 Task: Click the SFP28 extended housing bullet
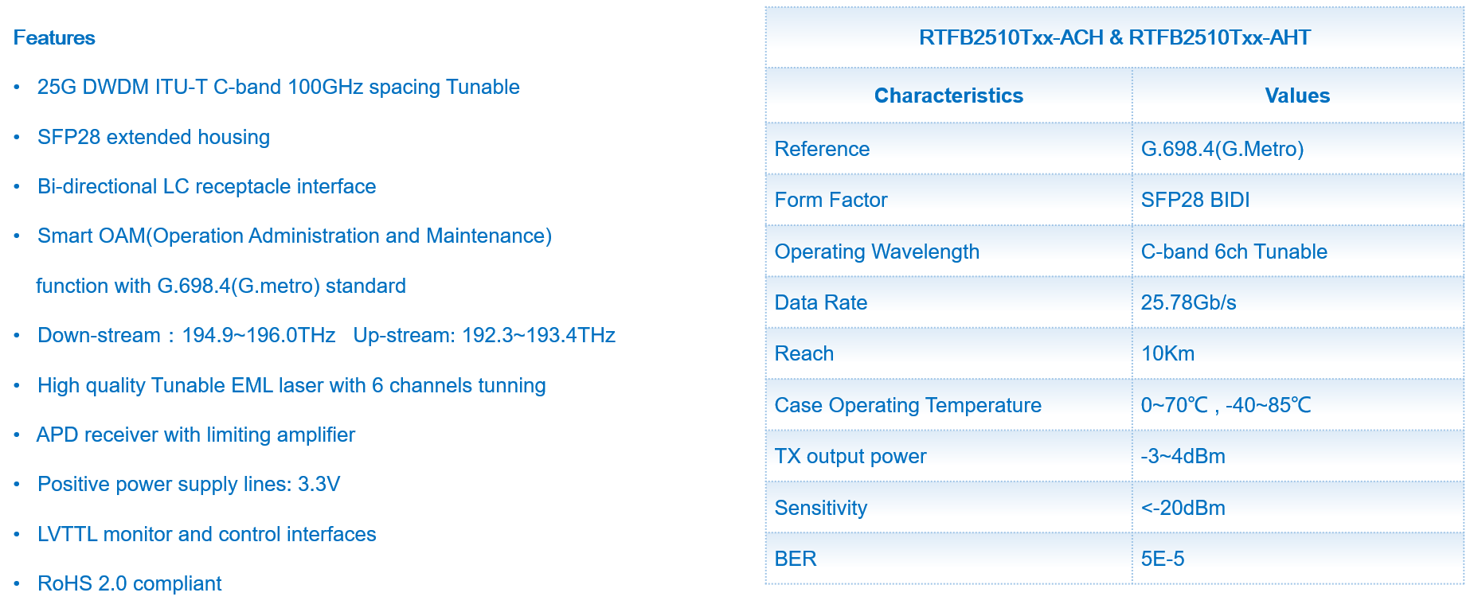(x=153, y=137)
